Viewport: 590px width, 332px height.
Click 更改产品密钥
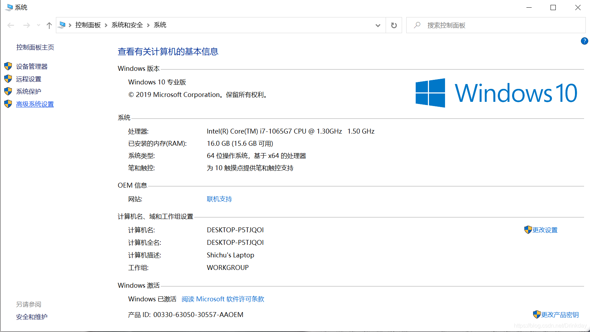[x=560, y=315]
